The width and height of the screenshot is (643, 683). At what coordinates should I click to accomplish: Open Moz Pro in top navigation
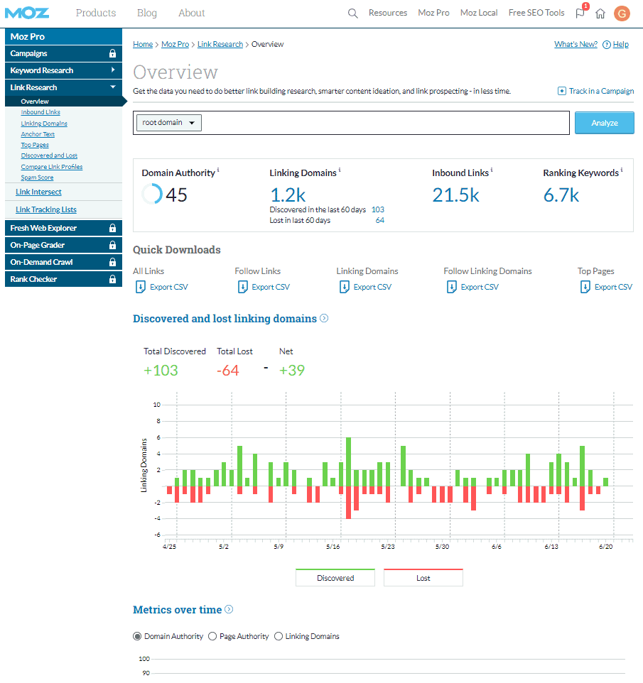tap(433, 13)
